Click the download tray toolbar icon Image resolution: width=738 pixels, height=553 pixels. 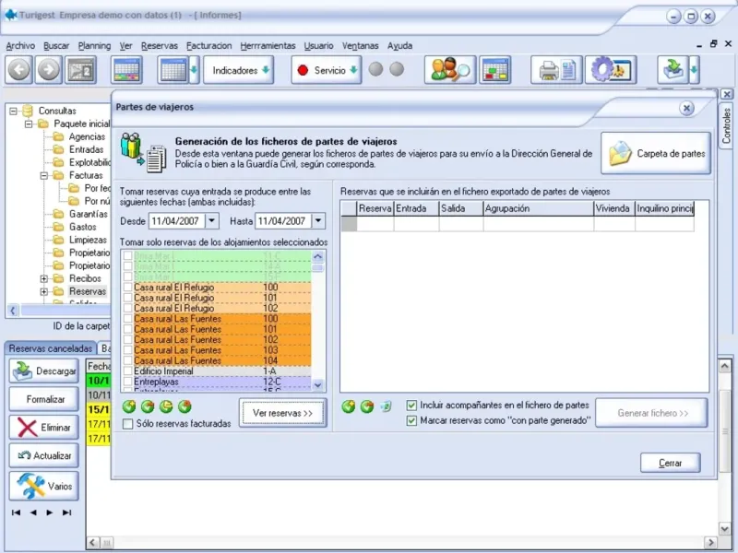pyautogui.click(x=673, y=70)
